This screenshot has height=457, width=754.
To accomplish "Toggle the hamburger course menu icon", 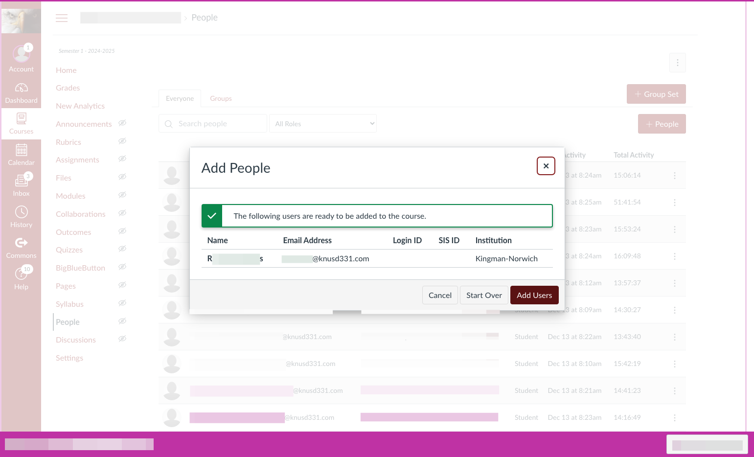I will [x=62, y=18].
